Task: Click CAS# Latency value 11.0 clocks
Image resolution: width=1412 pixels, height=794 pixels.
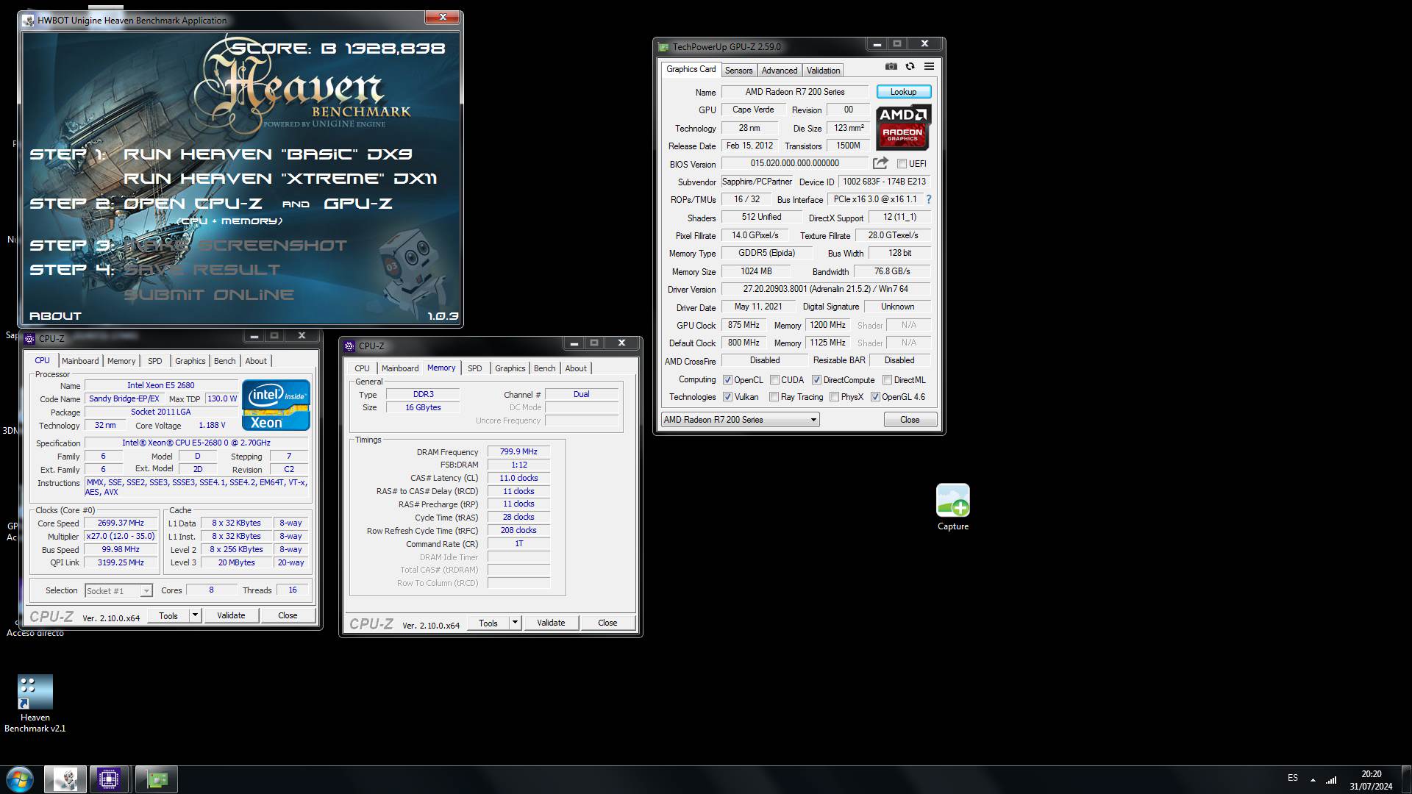Action: pos(518,478)
